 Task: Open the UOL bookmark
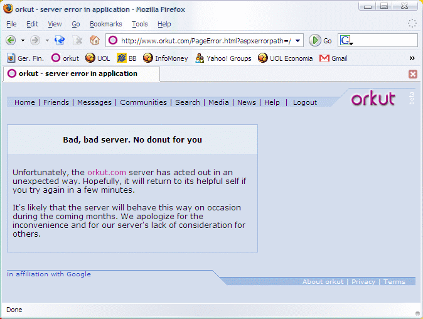(x=98, y=58)
